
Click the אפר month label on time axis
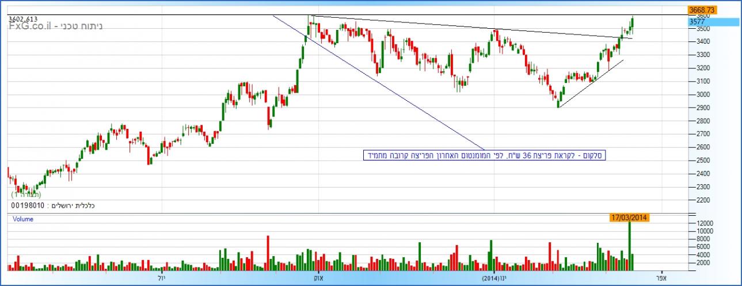pos(661,278)
